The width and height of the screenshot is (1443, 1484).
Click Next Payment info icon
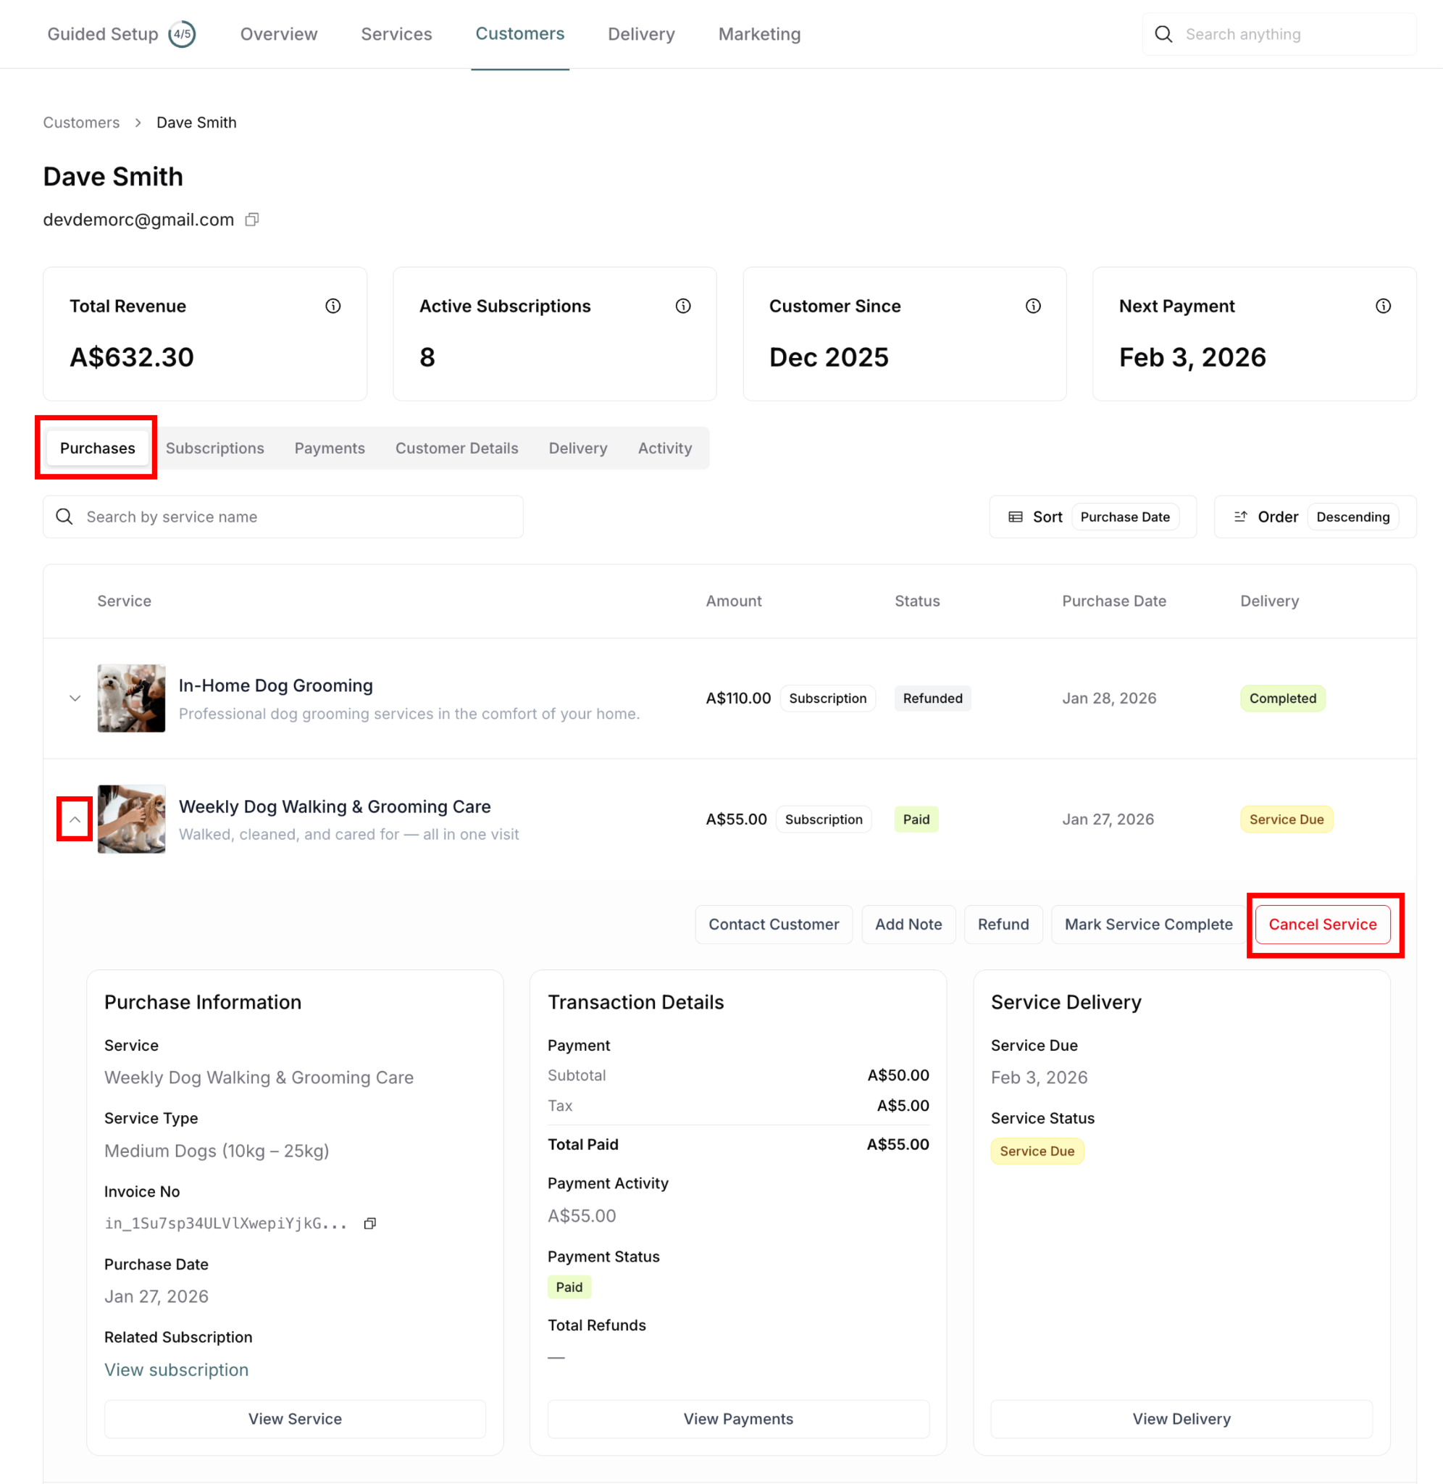coord(1383,307)
